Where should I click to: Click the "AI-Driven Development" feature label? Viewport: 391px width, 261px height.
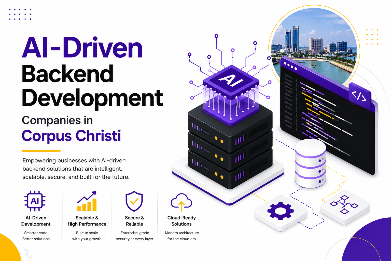tap(36, 221)
